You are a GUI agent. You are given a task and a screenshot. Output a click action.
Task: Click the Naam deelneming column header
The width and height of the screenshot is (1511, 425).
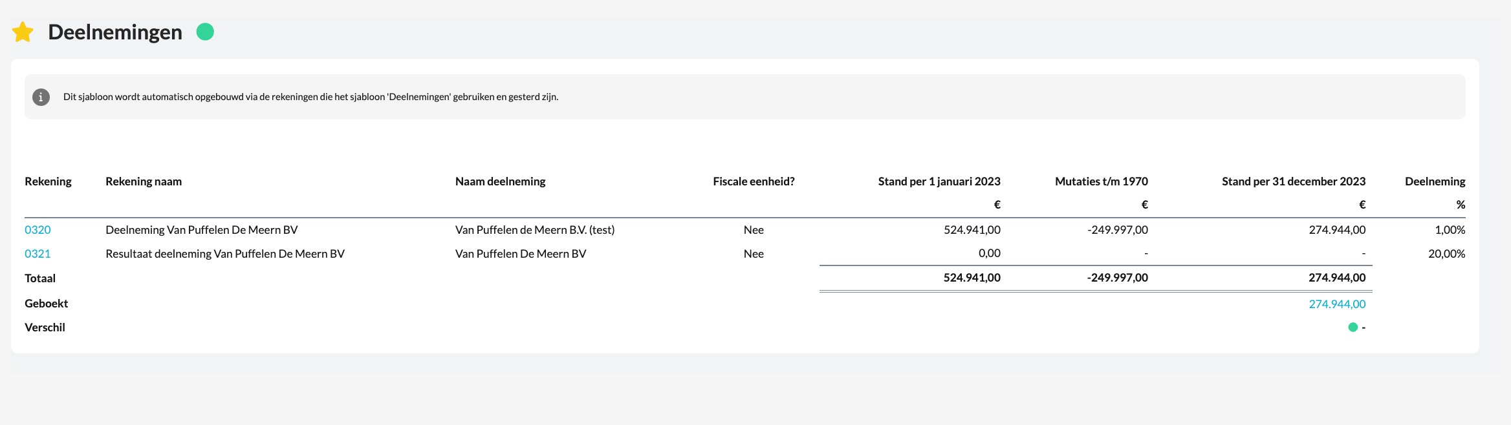[x=500, y=181]
